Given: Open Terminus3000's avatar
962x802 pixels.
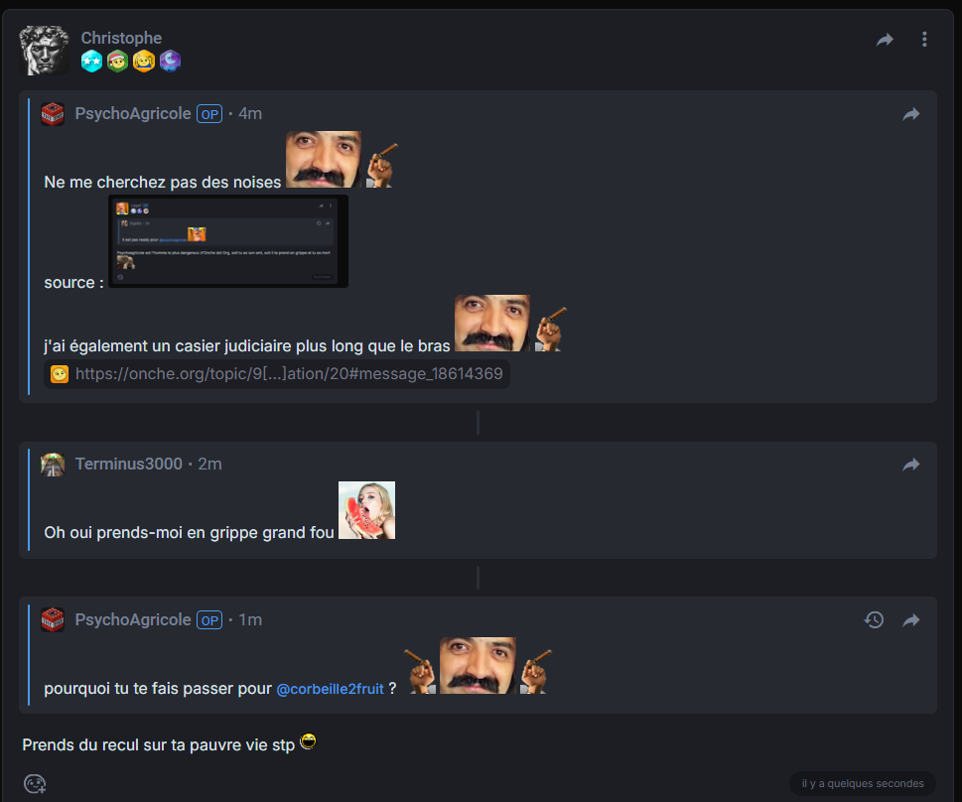Looking at the screenshot, I should 53,465.
